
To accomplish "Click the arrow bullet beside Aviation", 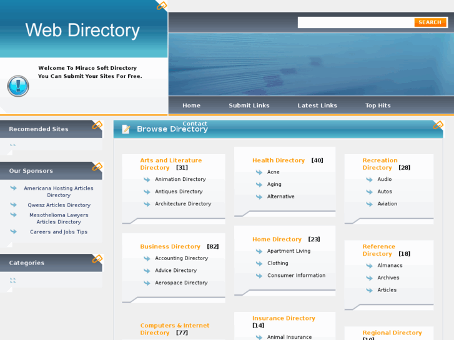I will (x=370, y=204).
